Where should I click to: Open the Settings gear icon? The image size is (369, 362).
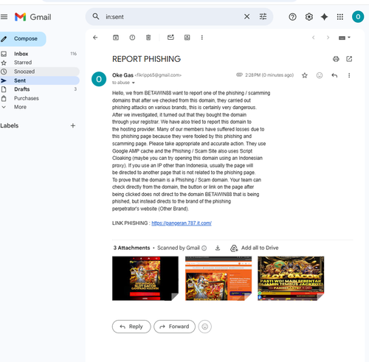309,17
